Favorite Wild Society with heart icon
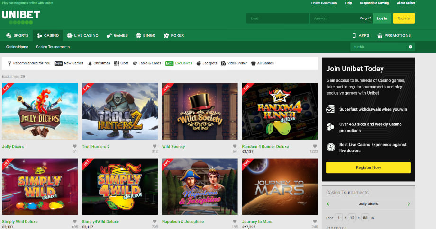This screenshot has height=229, width=436. 235,146
